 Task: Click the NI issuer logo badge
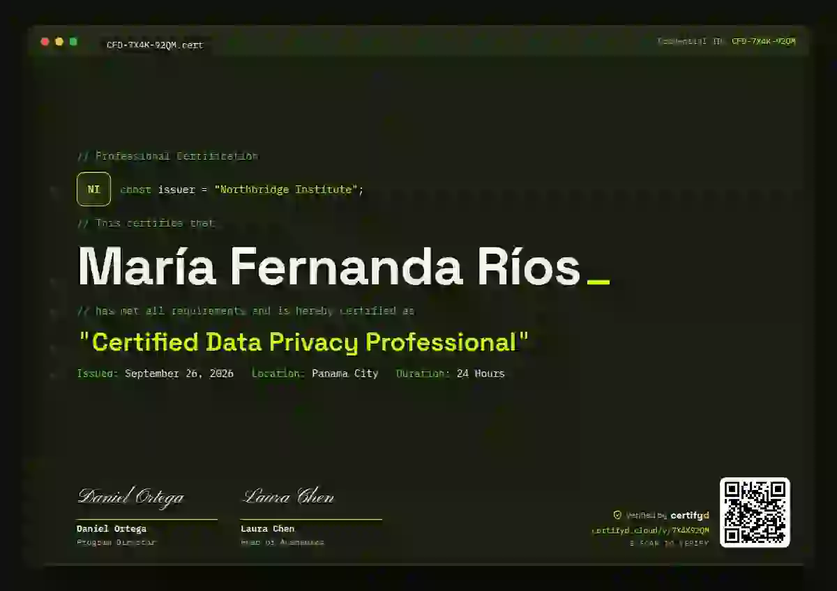coord(93,189)
